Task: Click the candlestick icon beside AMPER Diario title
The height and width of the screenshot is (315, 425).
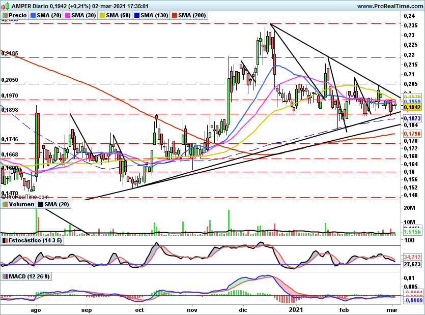Action: click(x=6, y=6)
